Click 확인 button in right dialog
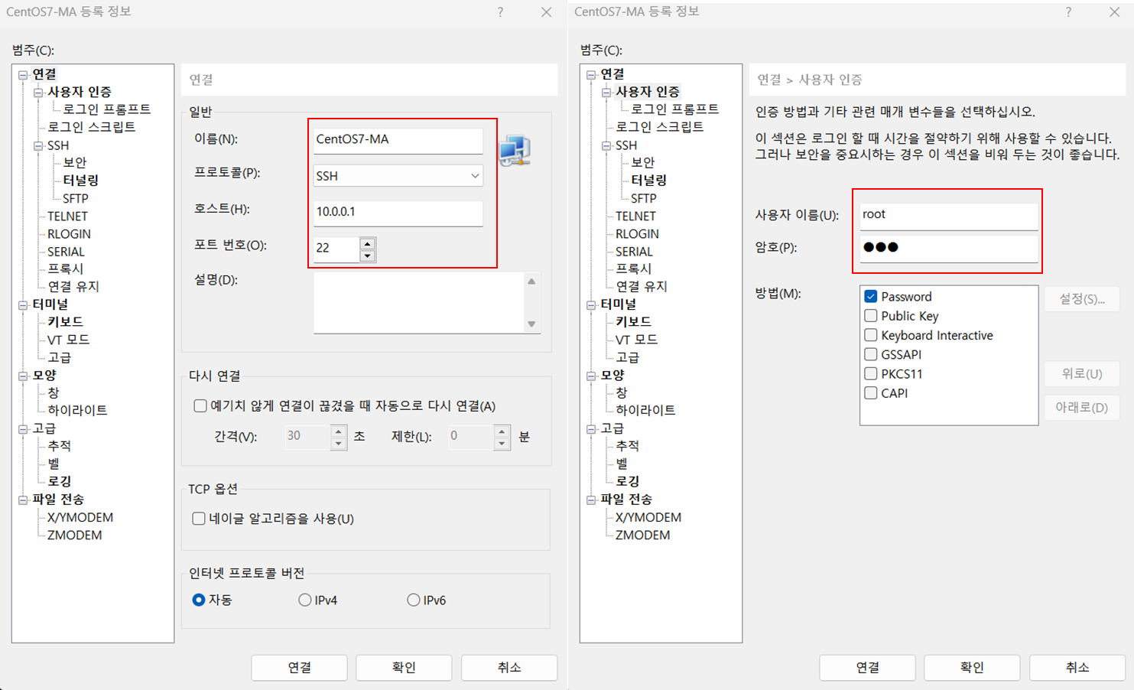The width and height of the screenshot is (1134, 690). point(972,667)
